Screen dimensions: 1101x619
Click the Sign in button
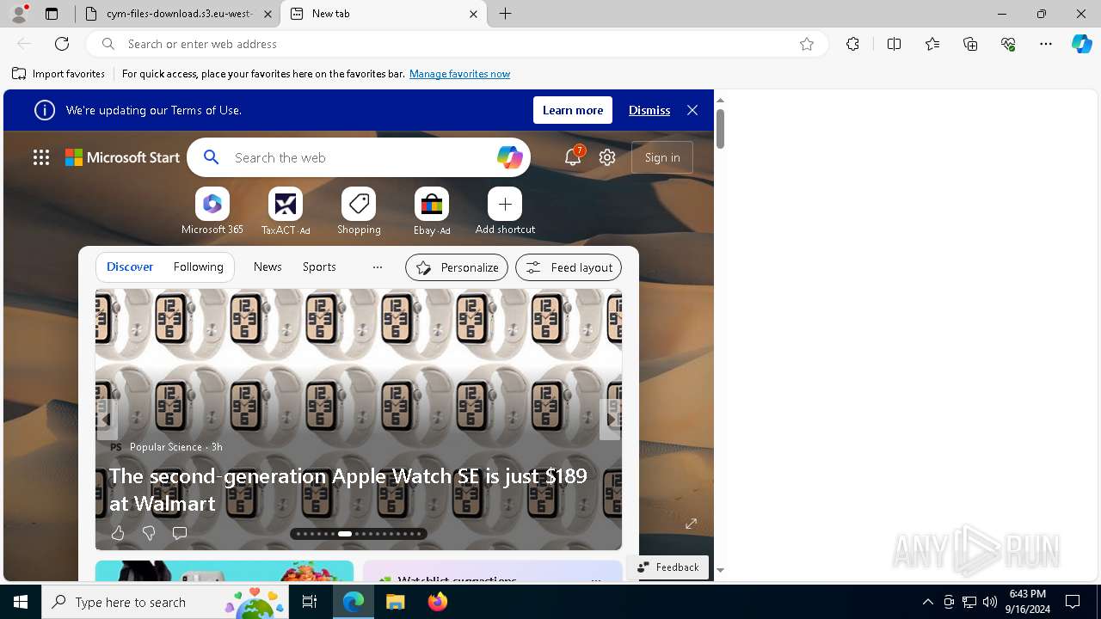662,157
